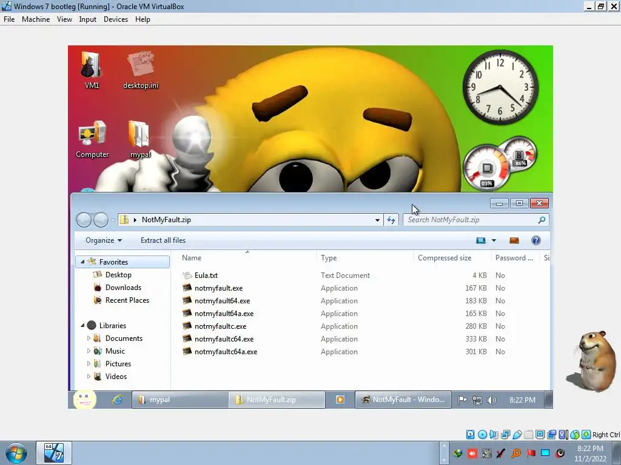The height and width of the screenshot is (465, 621).
Task: Expand the Videos library node
Action: pyautogui.click(x=89, y=376)
